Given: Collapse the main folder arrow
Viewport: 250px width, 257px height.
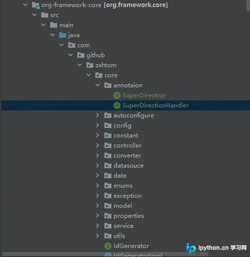Looking at the screenshot, I should pyautogui.click(x=44, y=25).
